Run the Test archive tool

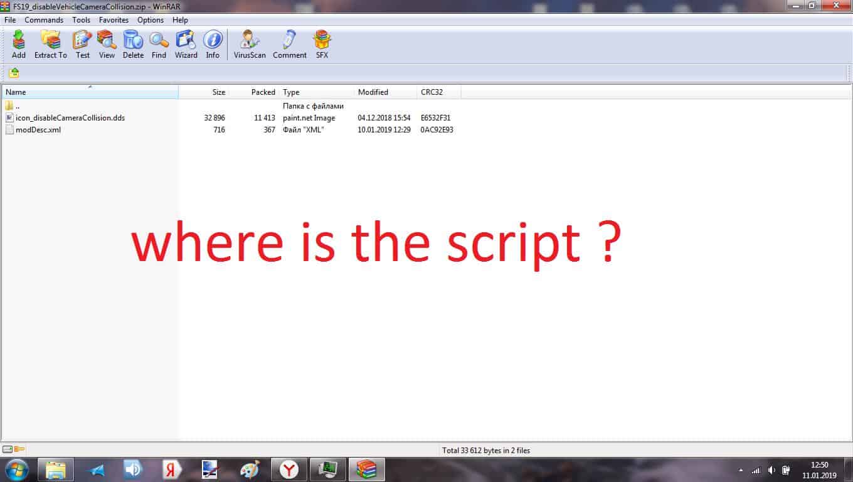[82, 44]
